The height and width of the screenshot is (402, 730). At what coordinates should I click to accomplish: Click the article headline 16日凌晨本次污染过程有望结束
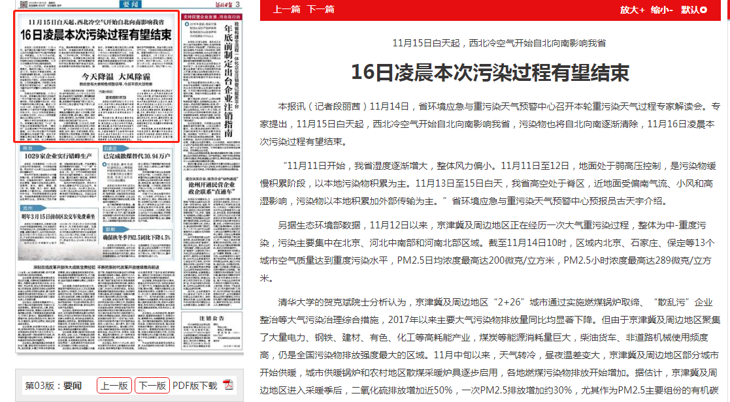(489, 72)
